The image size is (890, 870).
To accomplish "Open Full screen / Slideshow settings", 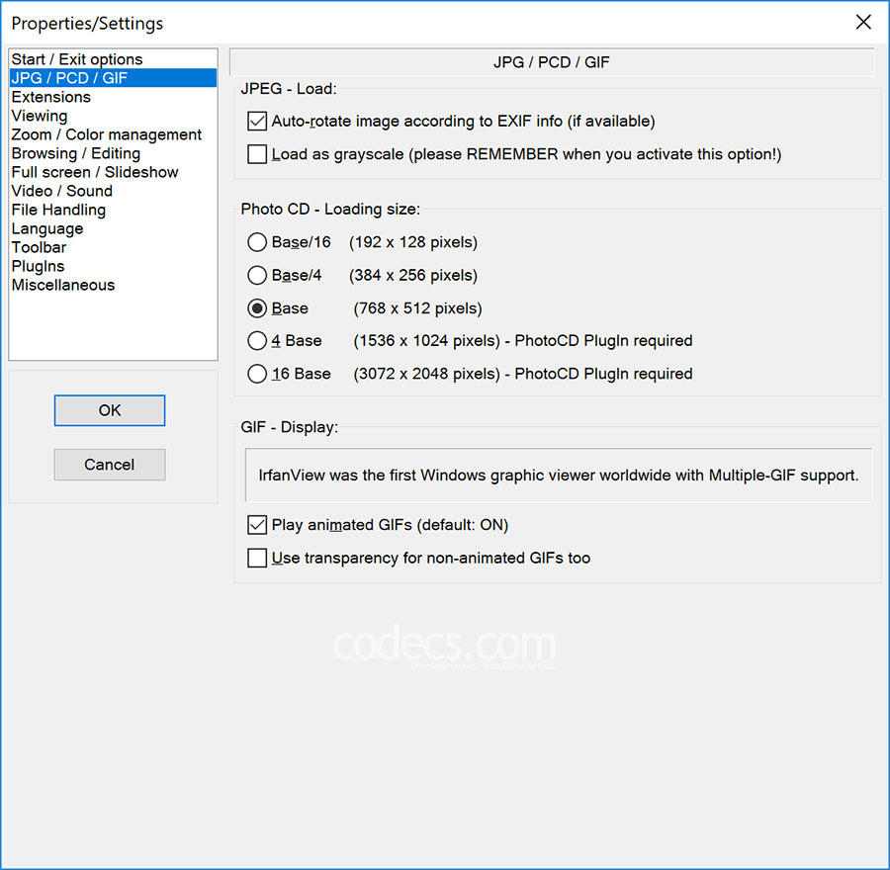I will (x=95, y=172).
